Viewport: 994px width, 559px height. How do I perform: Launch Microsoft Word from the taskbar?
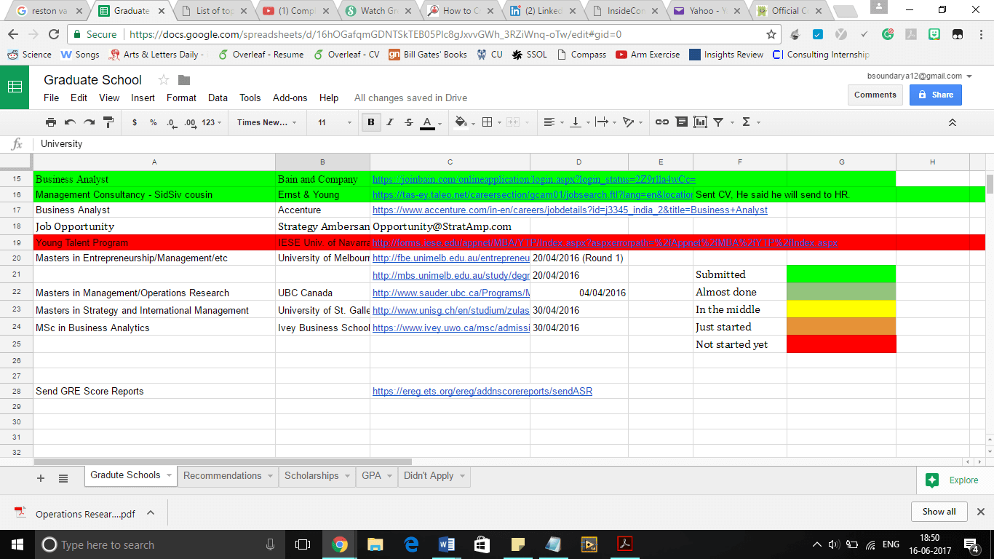pos(446,544)
